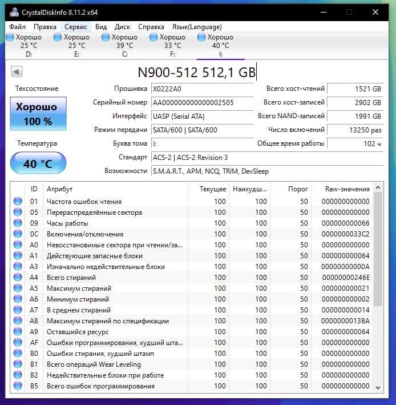Screen dimensions: 396x405
Task: Click status icon of attribute AF
Action: 18,342
